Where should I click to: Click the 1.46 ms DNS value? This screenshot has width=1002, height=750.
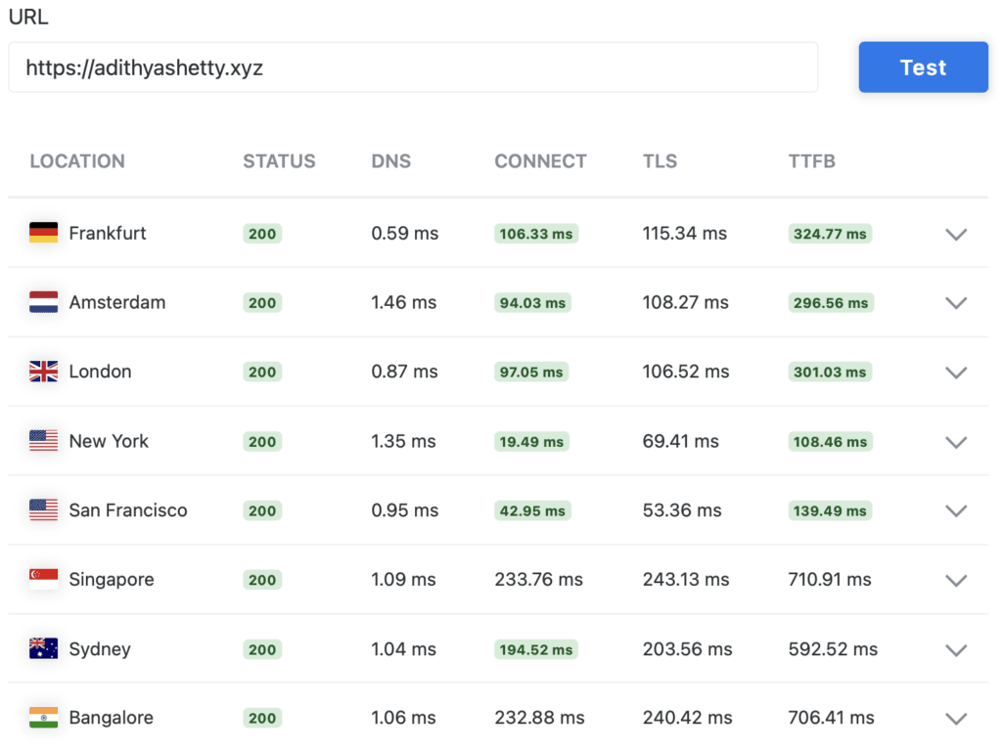click(404, 302)
